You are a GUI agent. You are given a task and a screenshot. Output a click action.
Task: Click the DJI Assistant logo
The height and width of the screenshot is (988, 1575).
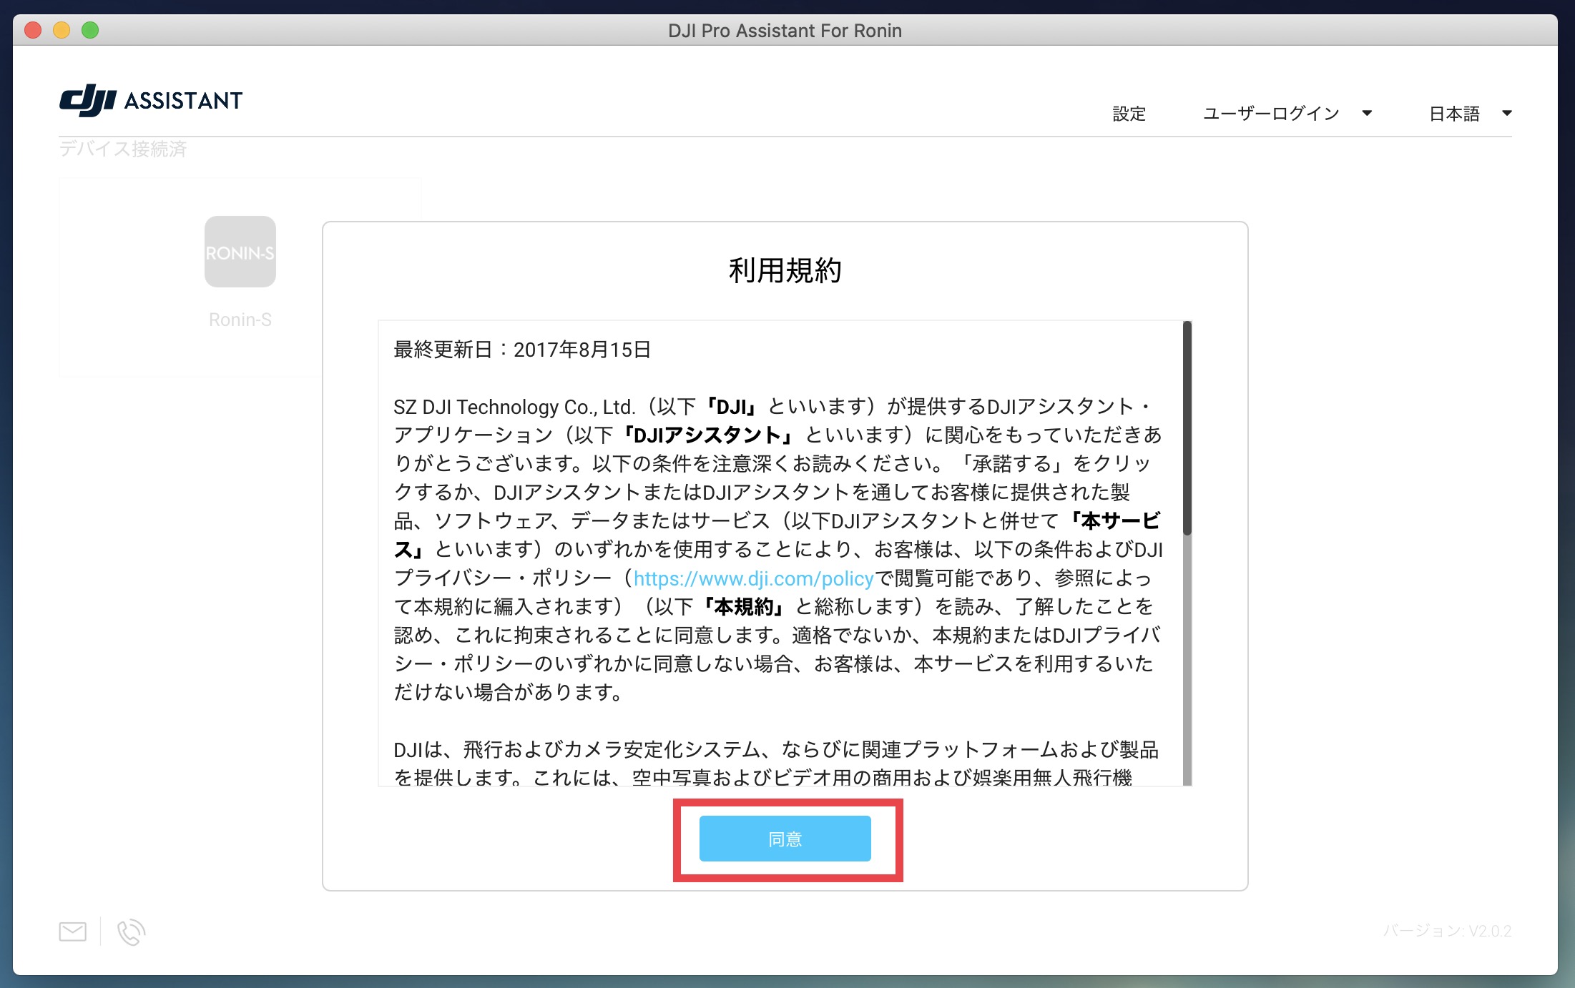(151, 100)
